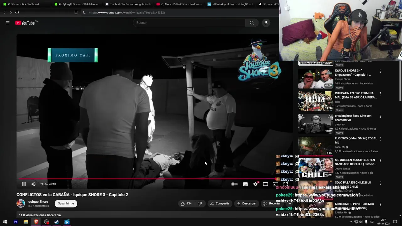This screenshot has width=402, height=226.
Task: Open the Windows notification center icon
Action: [395, 222]
